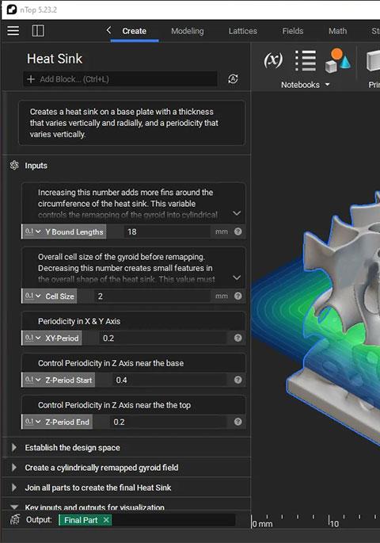380x543 pixels.
Task: Click the auto-refresh icon beside Add Block
Action: click(x=233, y=79)
